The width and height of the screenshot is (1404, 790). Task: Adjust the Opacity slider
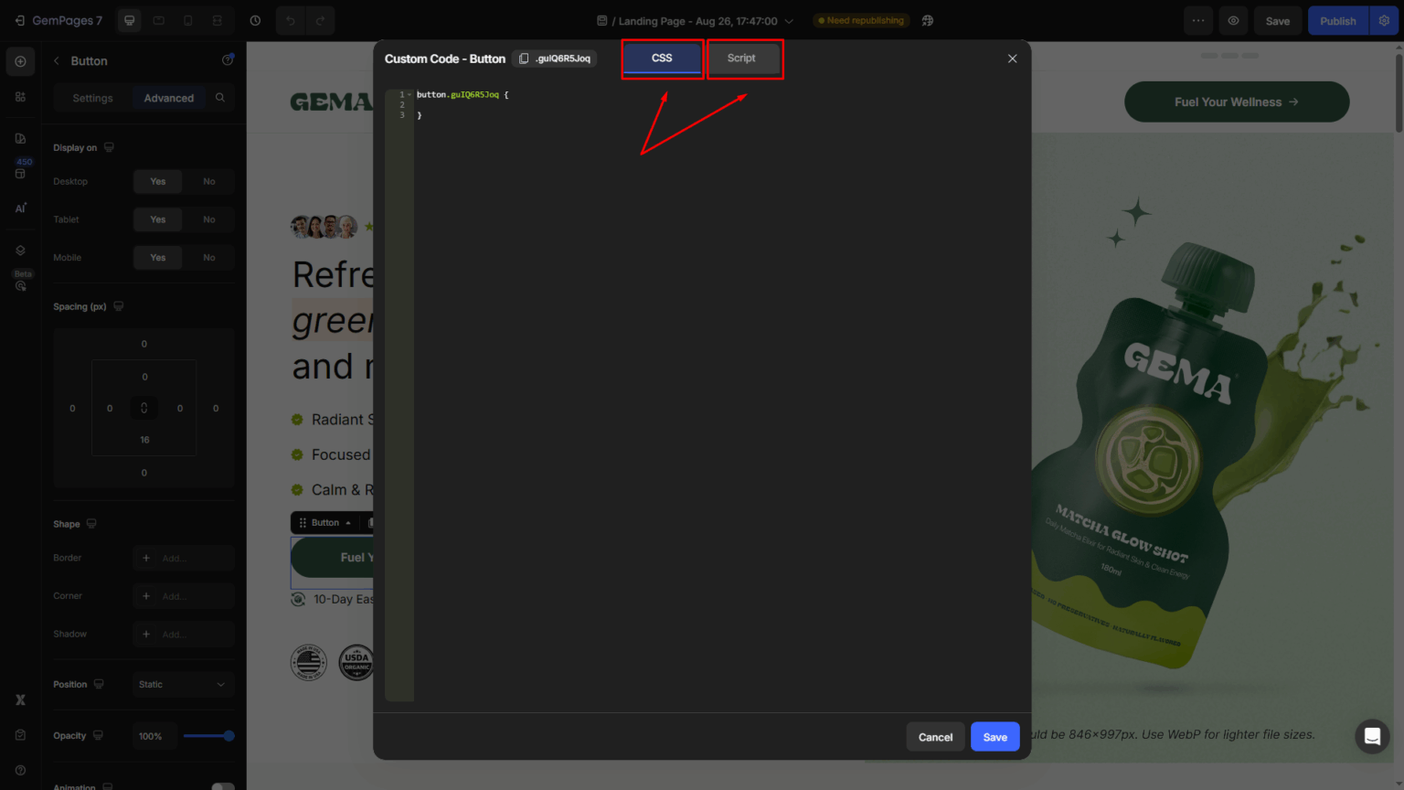pyautogui.click(x=207, y=736)
